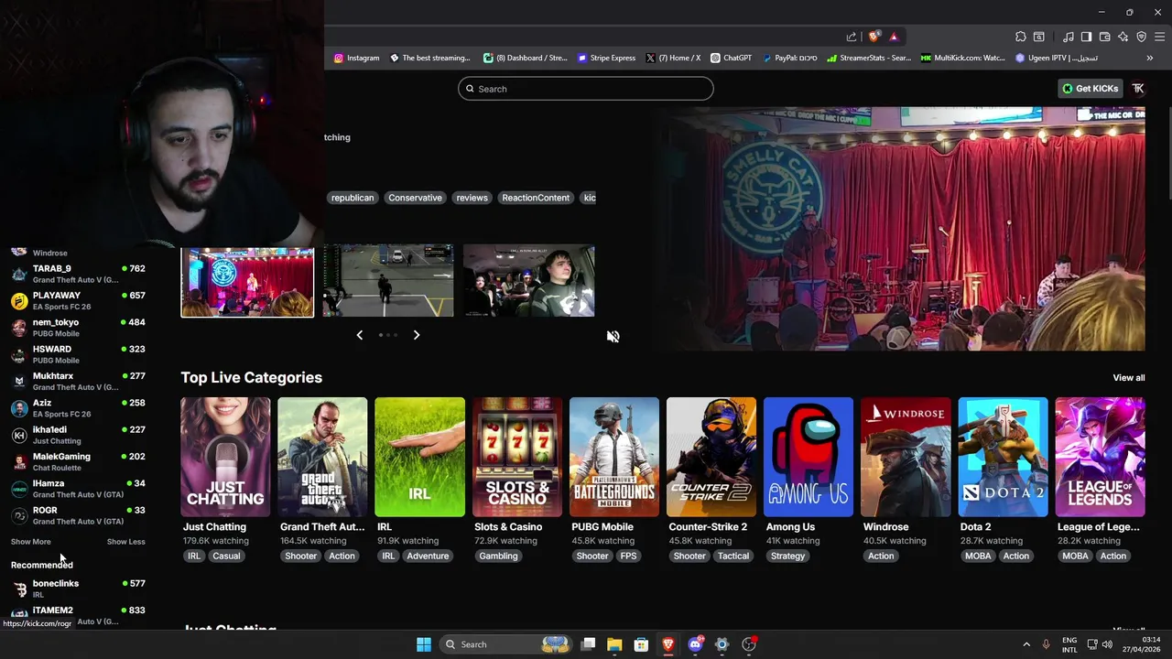Open recommended channel boneclinks
Viewport: 1172px width, 659px height.
click(x=79, y=589)
